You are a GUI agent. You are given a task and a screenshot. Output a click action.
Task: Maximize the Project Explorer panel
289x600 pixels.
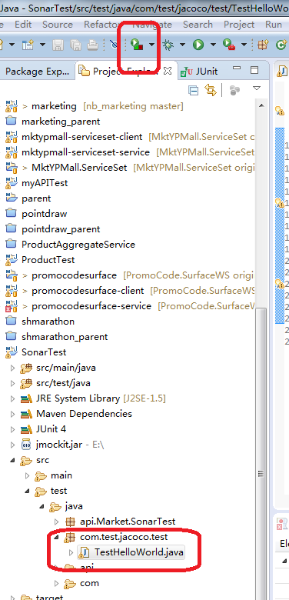coord(254,70)
